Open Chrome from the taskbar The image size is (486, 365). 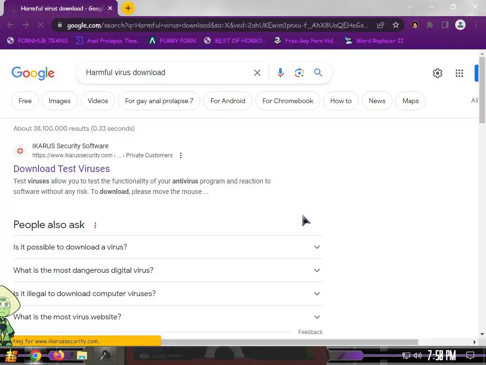(35, 355)
